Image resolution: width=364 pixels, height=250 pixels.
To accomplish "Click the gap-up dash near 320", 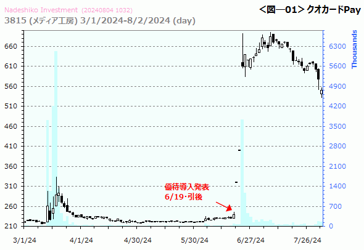I will 236,182.
